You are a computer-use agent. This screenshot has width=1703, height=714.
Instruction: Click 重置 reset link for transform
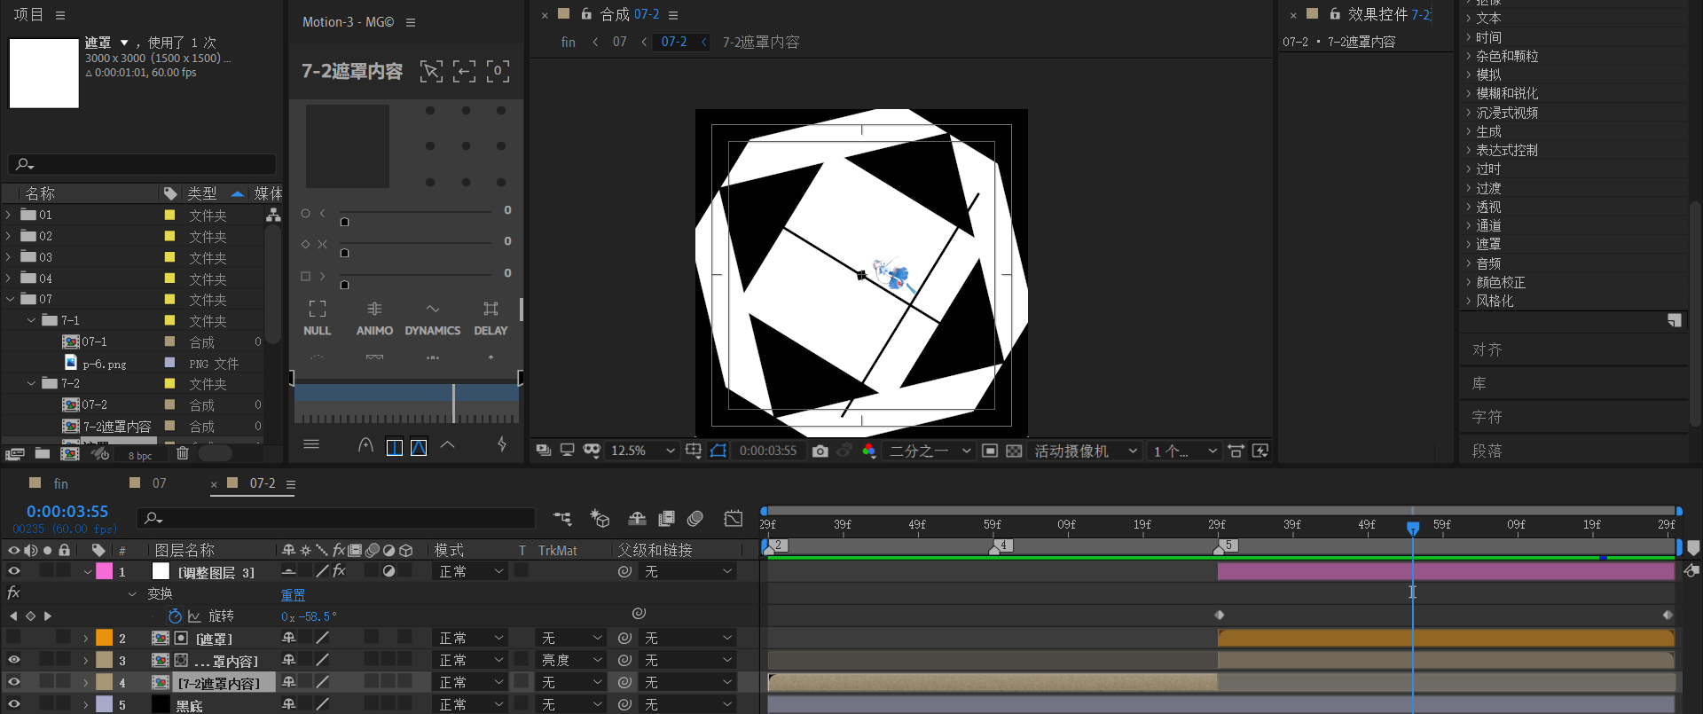coord(293,594)
